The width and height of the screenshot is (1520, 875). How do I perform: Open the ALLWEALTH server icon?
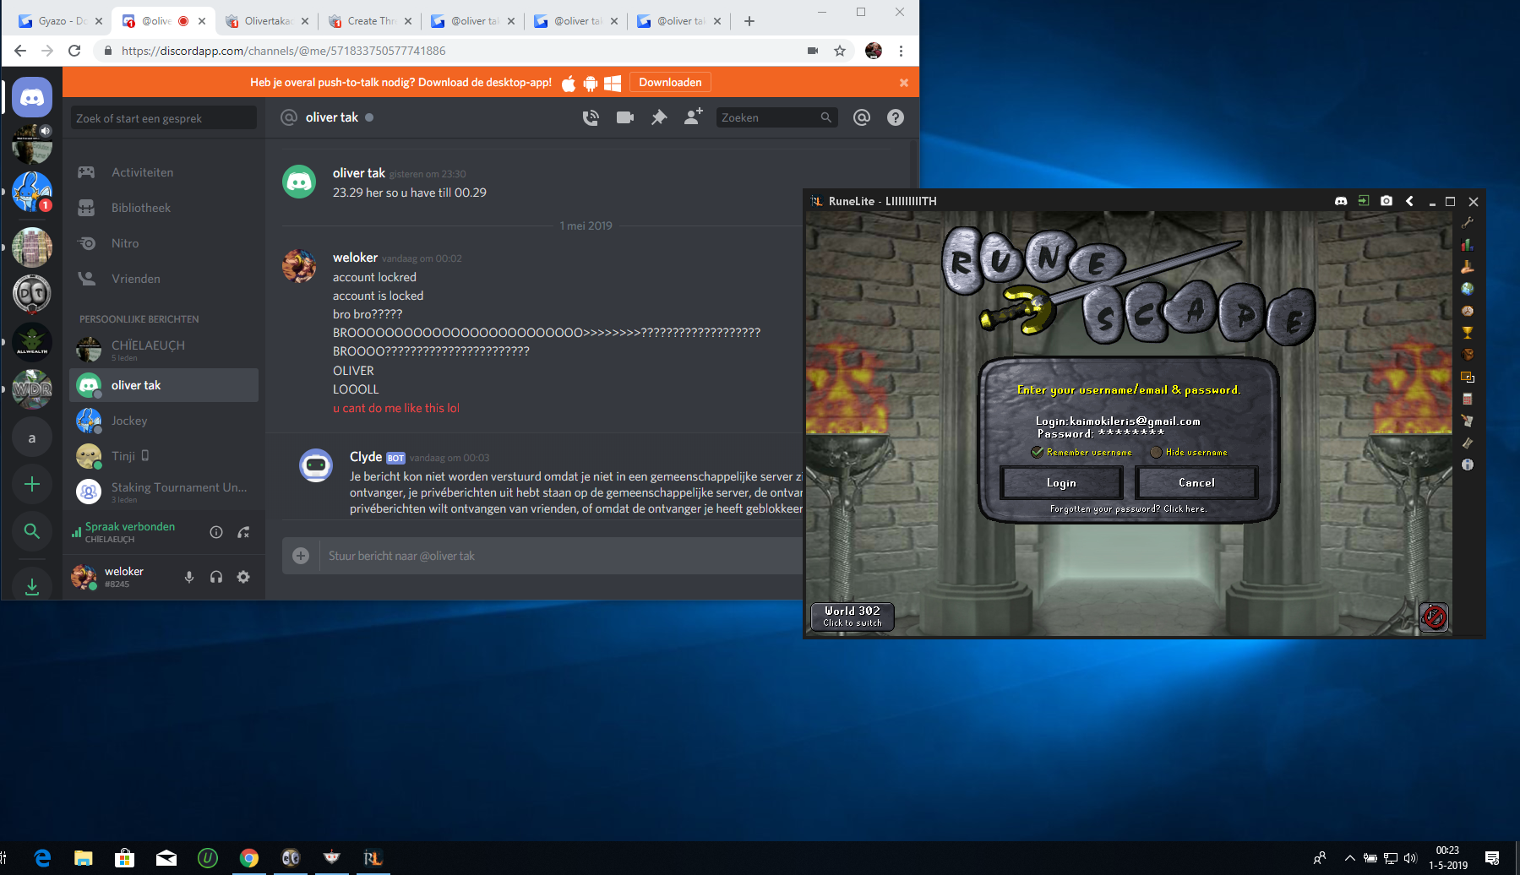point(32,343)
